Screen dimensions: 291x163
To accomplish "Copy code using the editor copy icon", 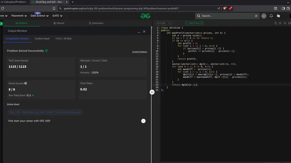I will [x=276, y=23].
